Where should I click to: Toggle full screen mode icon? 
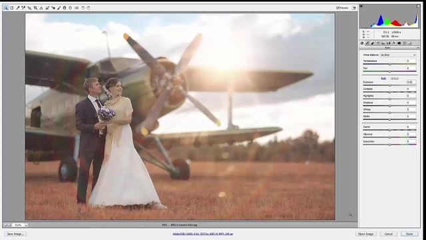tap(353, 8)
